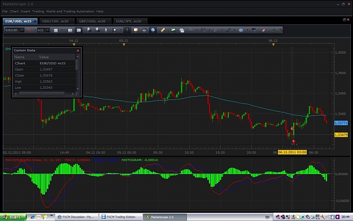Toggle the green bar indicator button
Screen dimensions: 353x221
[127, 30]
